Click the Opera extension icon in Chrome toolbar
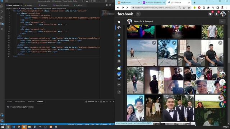 coord(199,8)
